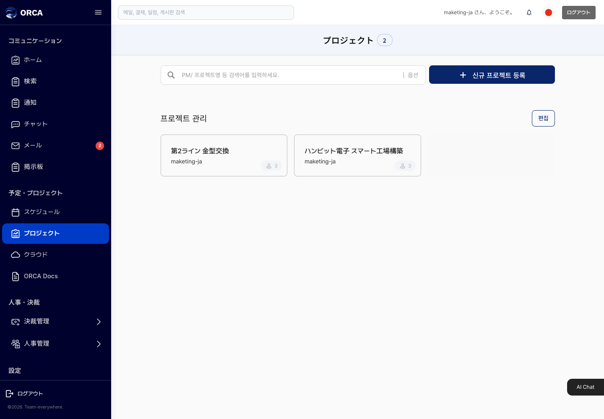This screenshot has width=604, height=419.
Task: Click the maketing-ja さん welcome text
Action: coord(479,13)
